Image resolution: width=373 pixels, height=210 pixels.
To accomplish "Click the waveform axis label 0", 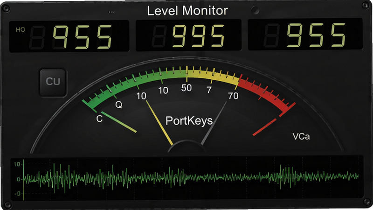I will tap(19, 179).
